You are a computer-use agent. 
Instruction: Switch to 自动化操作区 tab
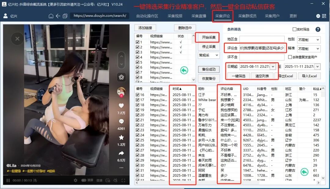tap(147, 16)
